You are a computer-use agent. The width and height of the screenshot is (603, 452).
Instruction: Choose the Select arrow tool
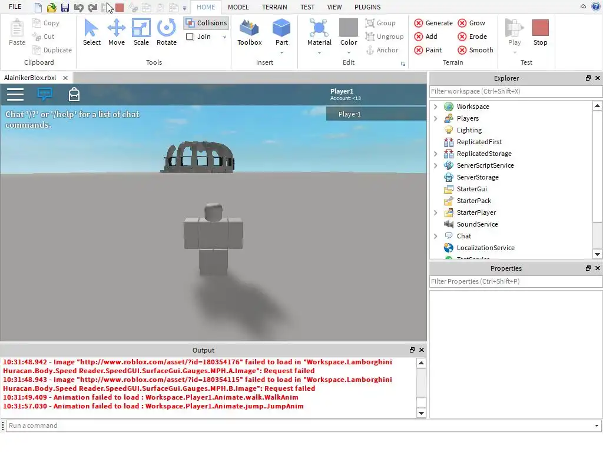coord(91,32)
